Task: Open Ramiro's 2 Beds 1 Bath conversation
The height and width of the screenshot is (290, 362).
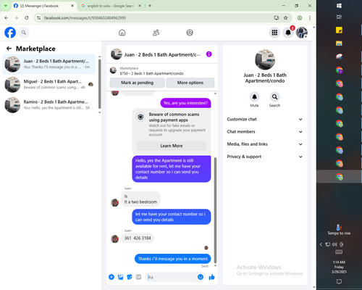Action: click(49, 105)
